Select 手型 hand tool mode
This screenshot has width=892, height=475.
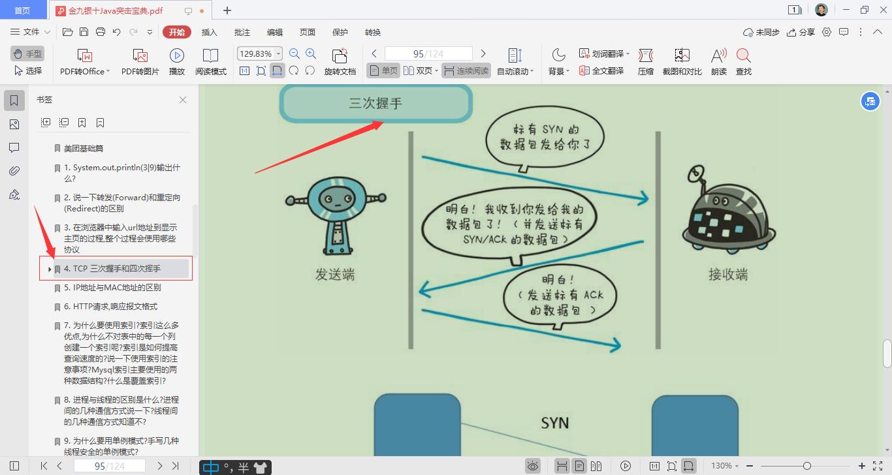click(x=27, y=54)
